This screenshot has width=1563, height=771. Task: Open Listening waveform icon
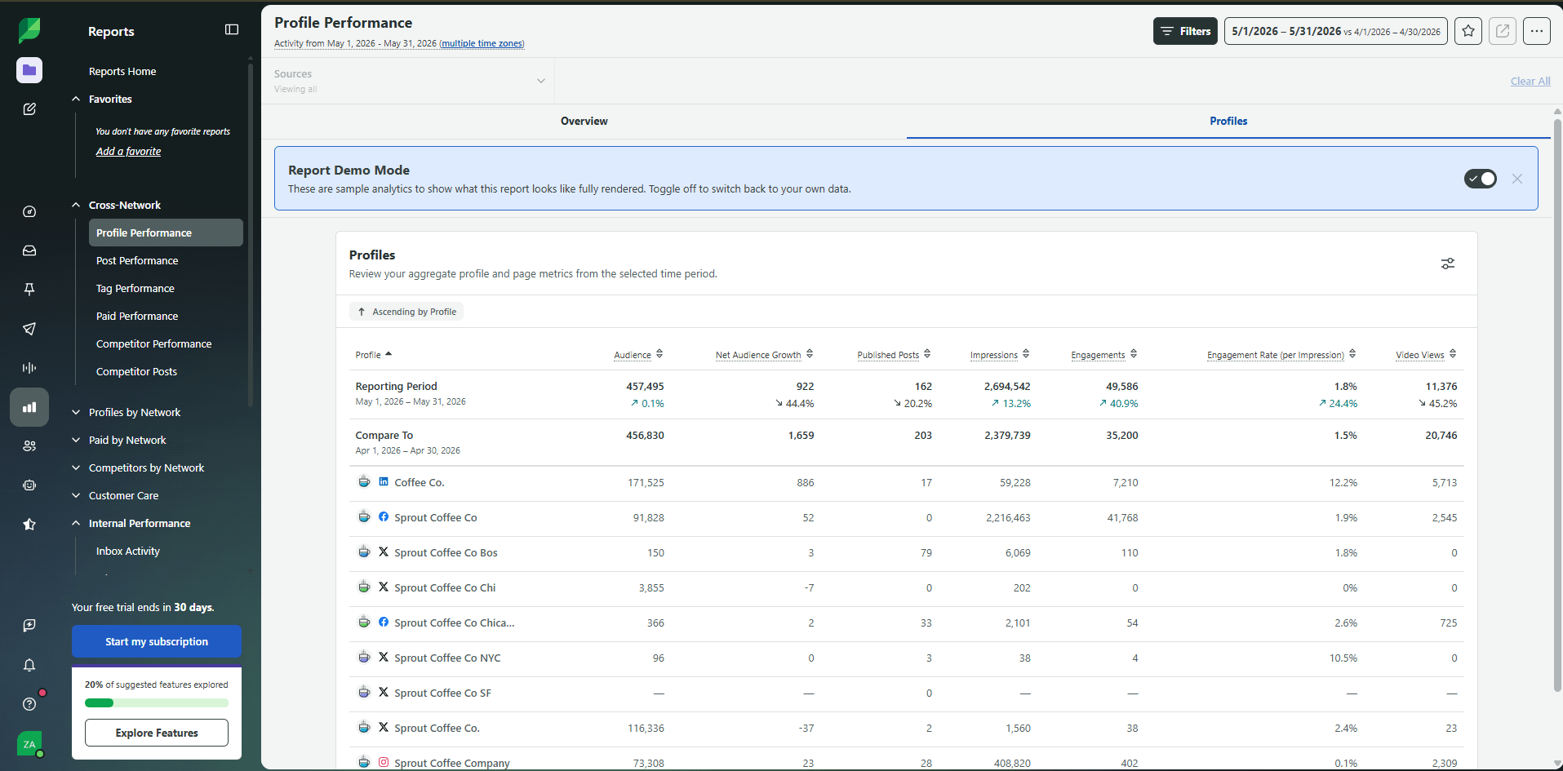pos(29,368)
